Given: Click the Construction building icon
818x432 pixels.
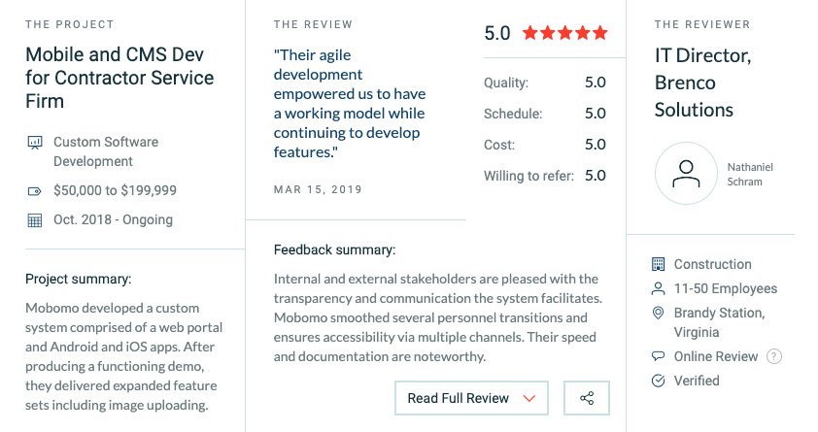Looking at the screenshot, I should coord(659,264).
